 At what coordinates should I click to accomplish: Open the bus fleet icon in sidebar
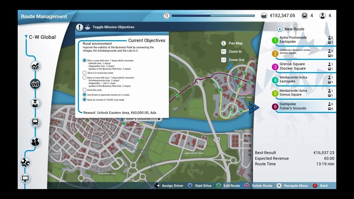click(35, 122)
